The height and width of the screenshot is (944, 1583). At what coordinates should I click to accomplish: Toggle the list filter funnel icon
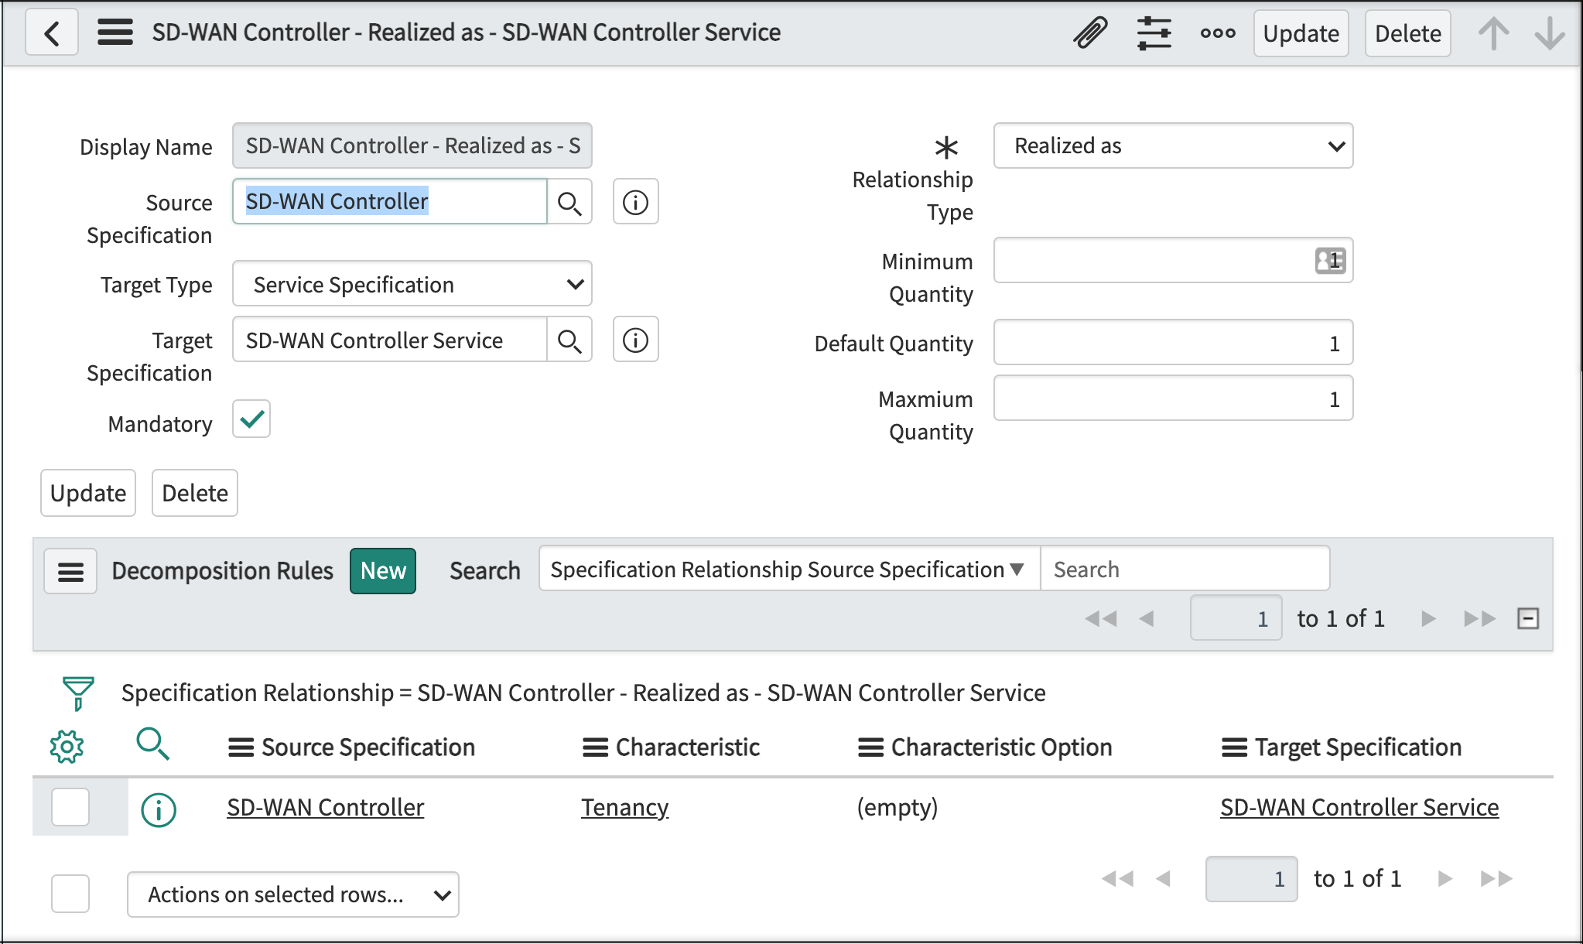coord(78,693)
